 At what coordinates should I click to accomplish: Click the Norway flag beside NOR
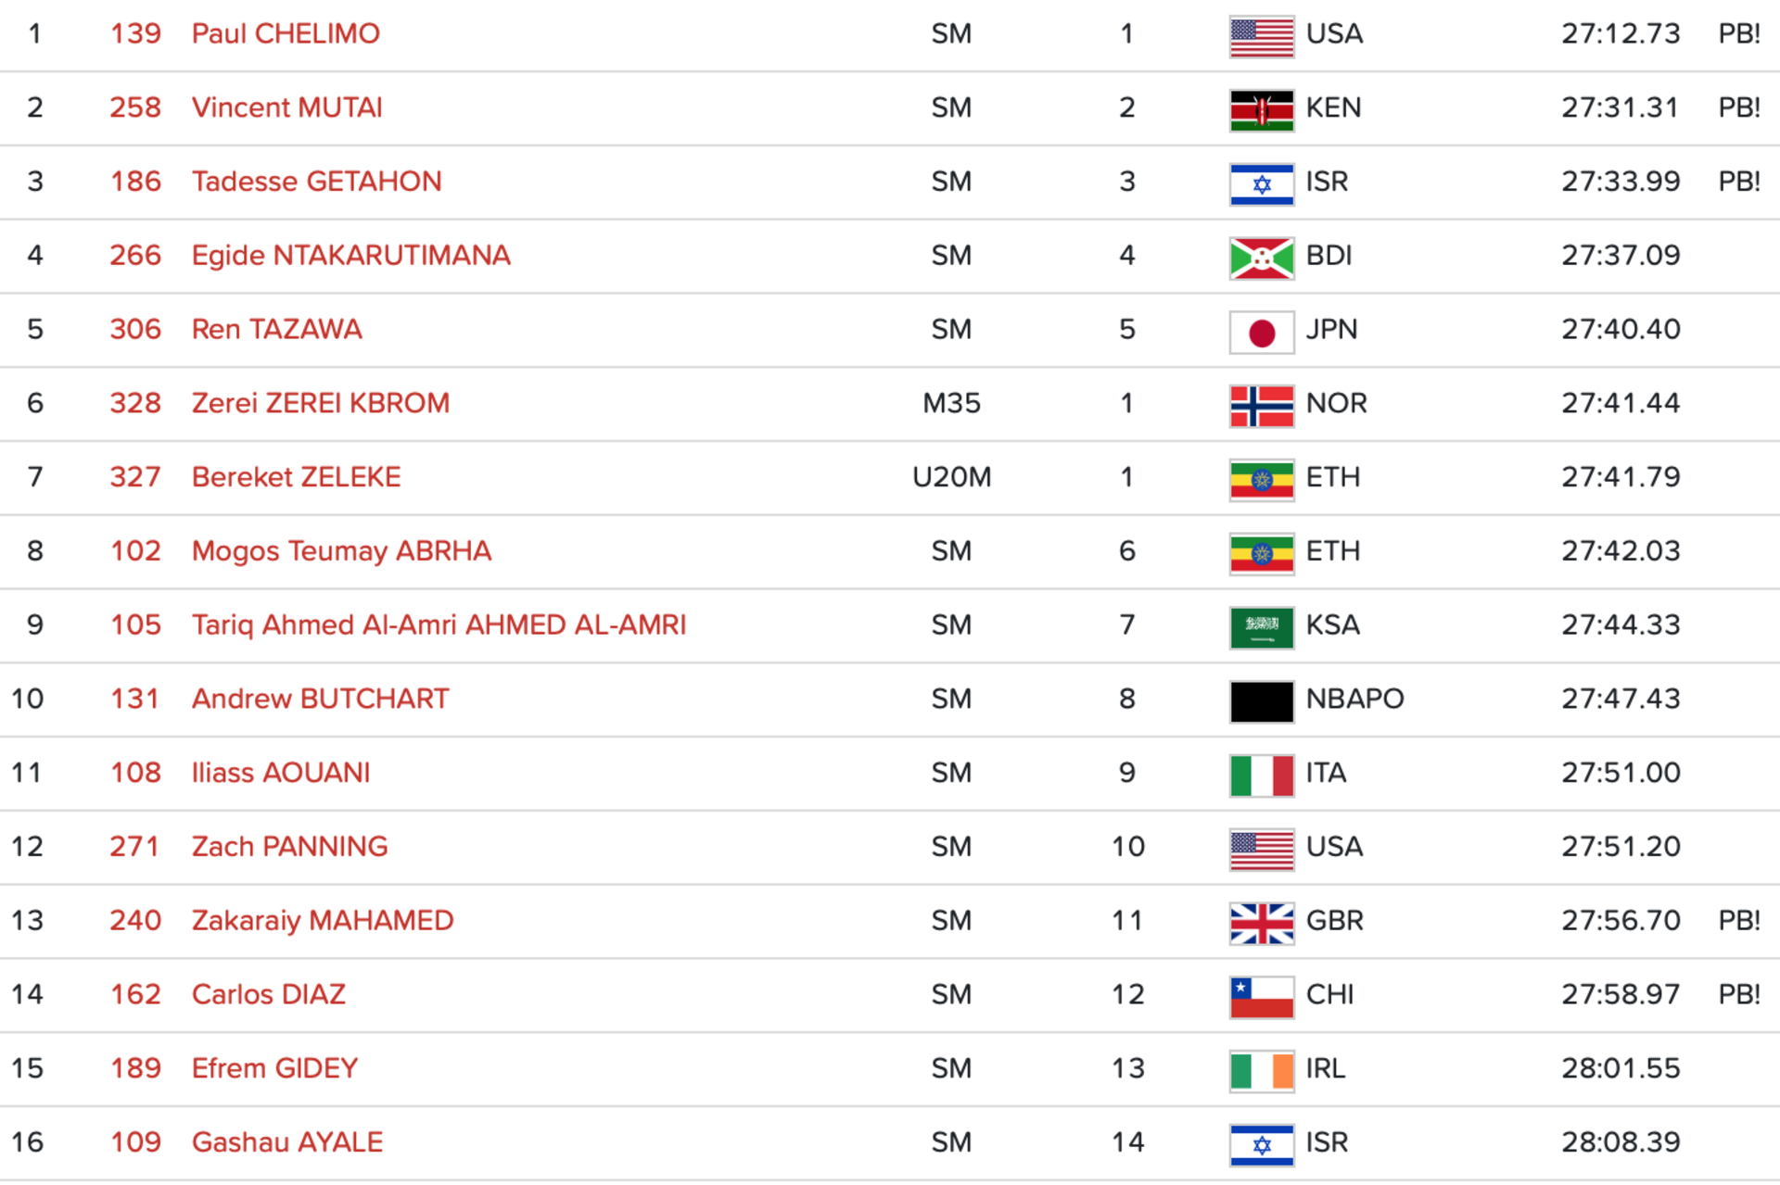click(x=1261, y=407)
